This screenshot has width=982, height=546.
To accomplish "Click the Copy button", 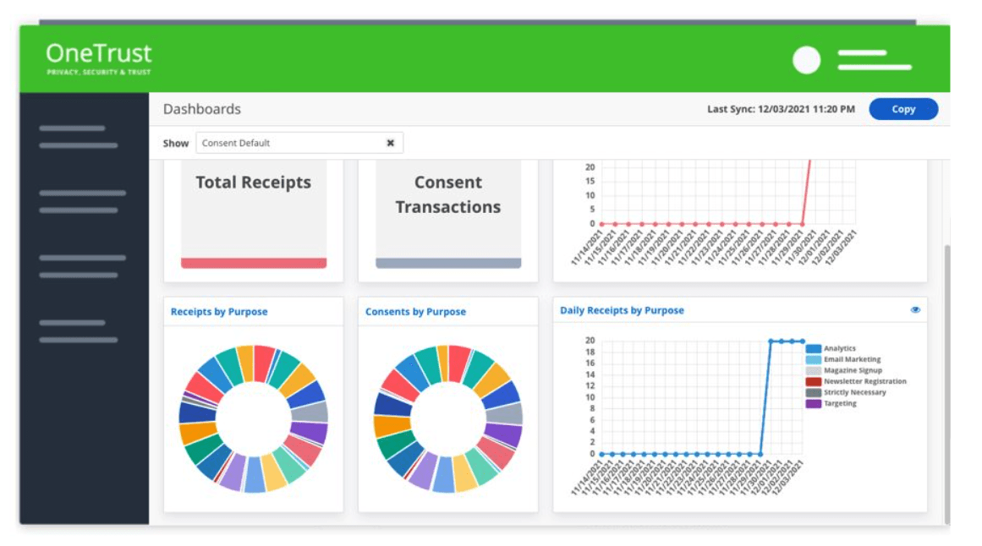I will [x=903, y=109].
